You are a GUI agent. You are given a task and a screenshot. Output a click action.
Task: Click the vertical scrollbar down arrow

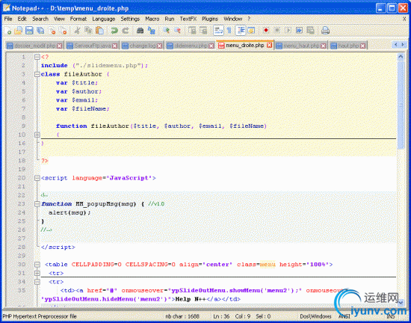401,302
